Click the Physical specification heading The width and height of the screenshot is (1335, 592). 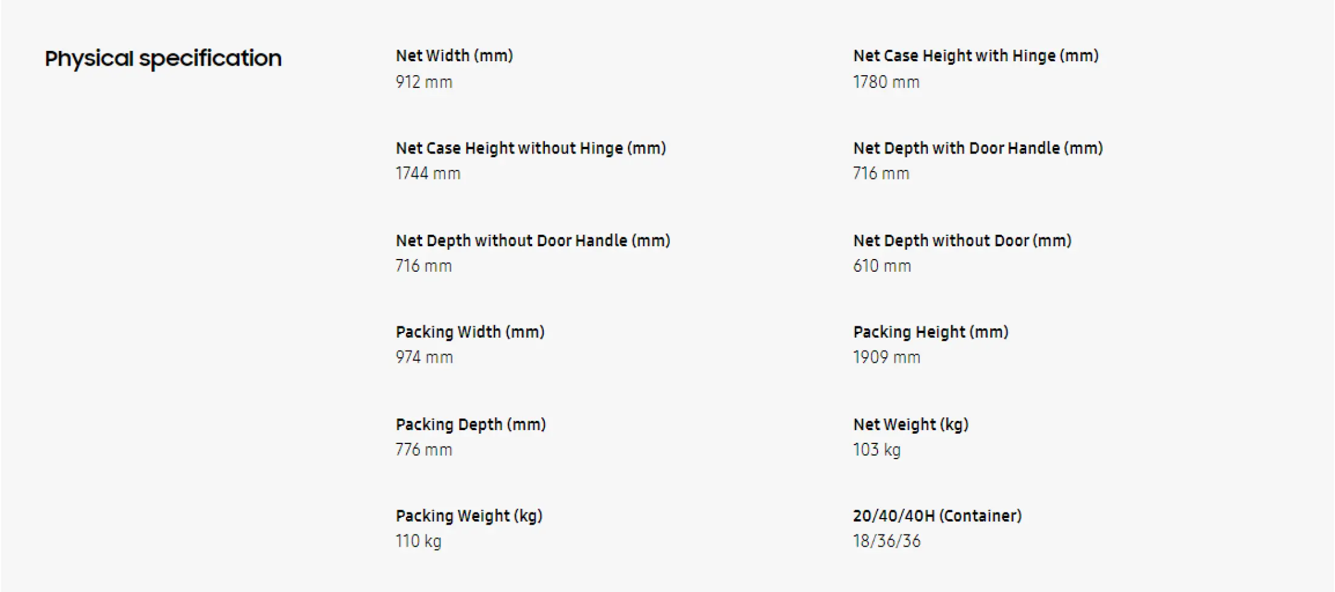[x=163, y=59]
